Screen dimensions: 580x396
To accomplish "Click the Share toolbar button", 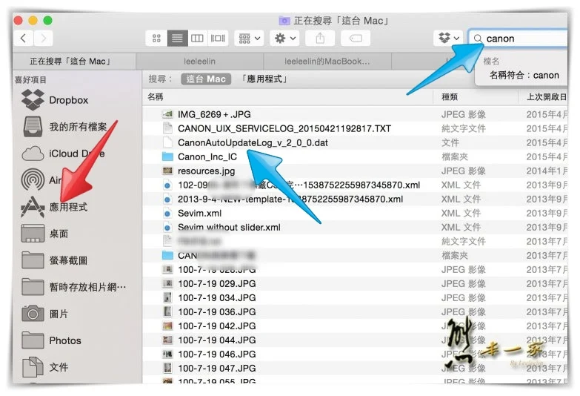I will coord(320,38).
